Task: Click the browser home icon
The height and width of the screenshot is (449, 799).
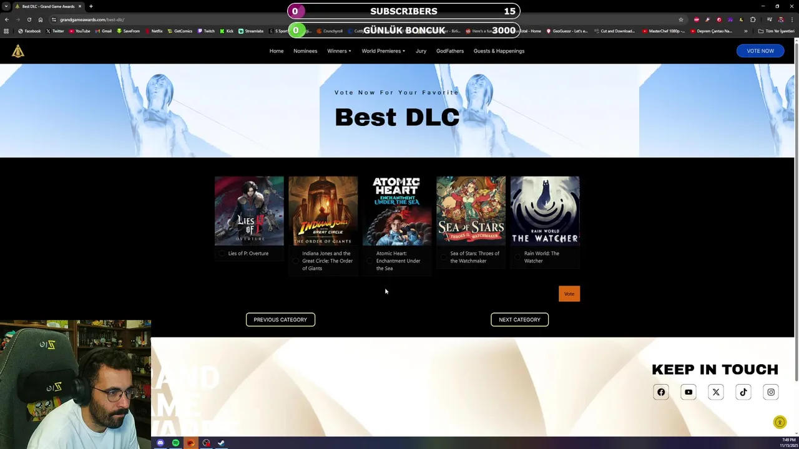Action: [41, 19]
